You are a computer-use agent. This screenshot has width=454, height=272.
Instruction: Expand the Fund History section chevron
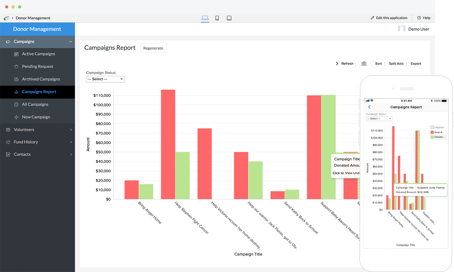tap(71, 142)
